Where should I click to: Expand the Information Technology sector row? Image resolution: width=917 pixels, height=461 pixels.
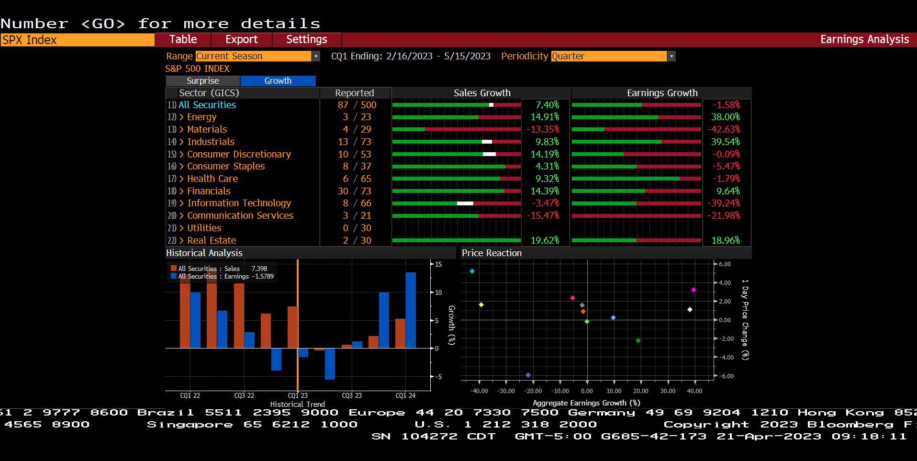182,203
